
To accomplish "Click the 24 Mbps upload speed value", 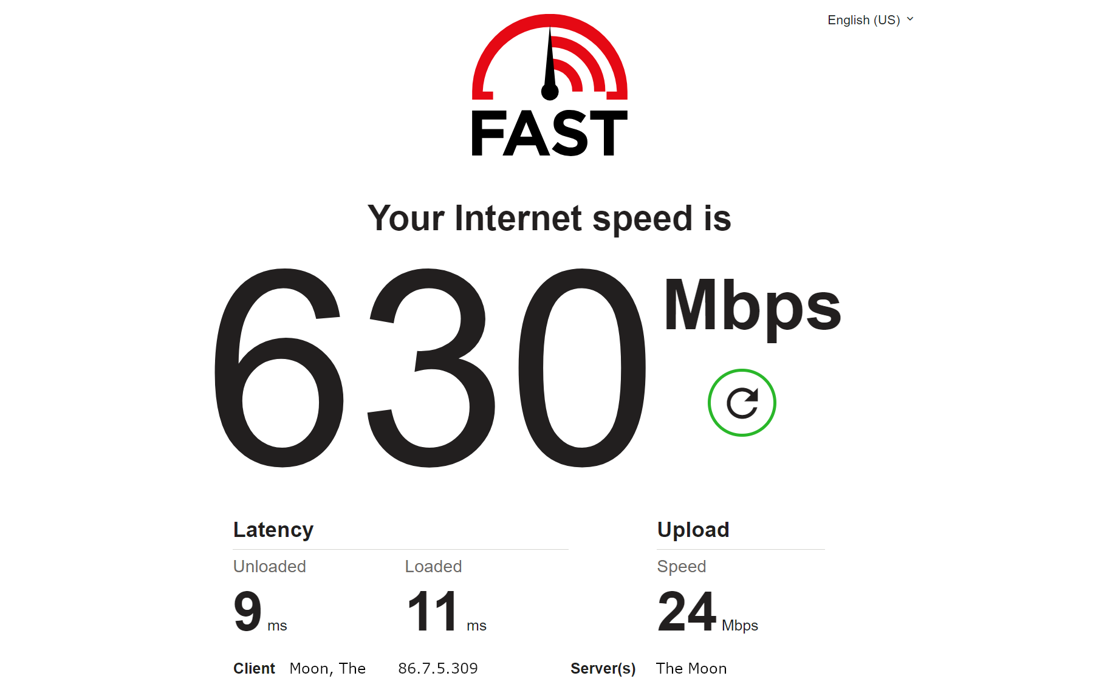I will pyautogui.click(x=708, y=612).
